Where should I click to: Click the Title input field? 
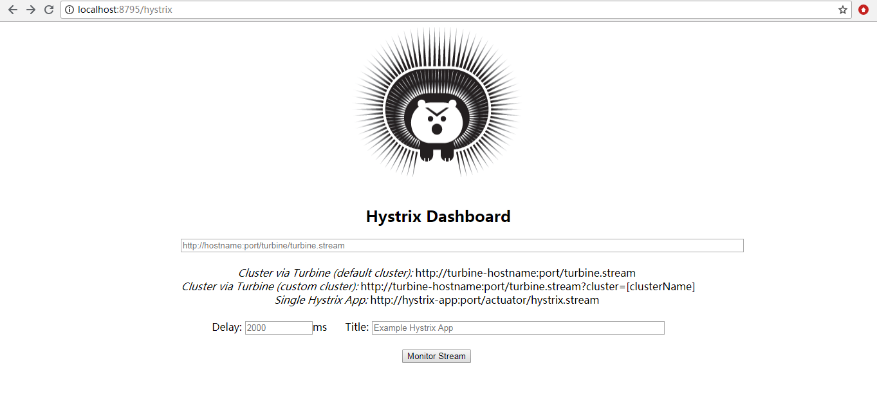pos(518,328)
